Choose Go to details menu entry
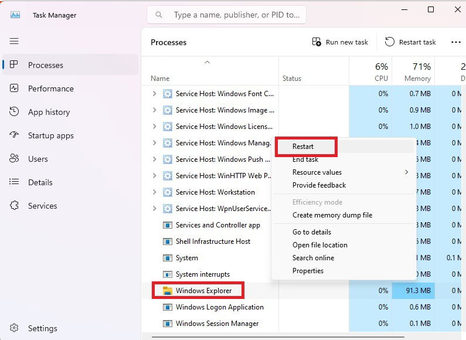 312,232
